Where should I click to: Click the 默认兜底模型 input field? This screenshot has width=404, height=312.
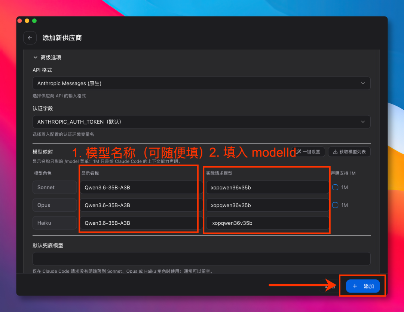pos(202,258)
